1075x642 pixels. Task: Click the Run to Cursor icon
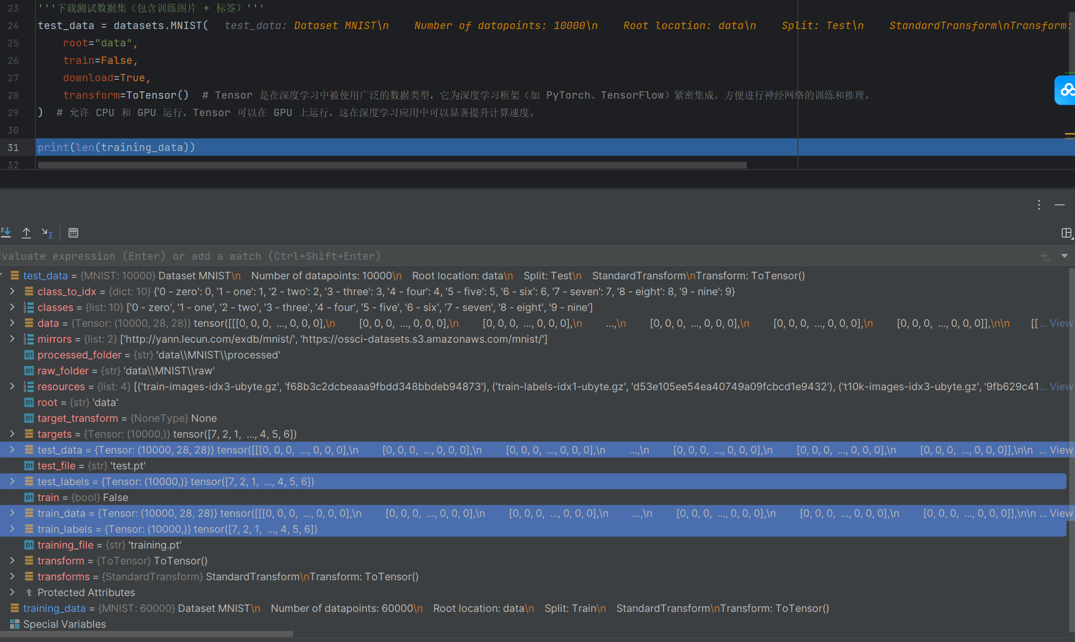point(47,232)
